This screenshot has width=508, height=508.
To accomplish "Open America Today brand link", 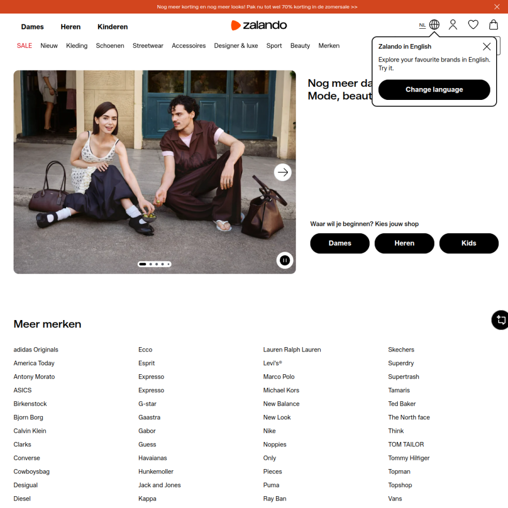I will pyautogui.click(x=34, y=363).
